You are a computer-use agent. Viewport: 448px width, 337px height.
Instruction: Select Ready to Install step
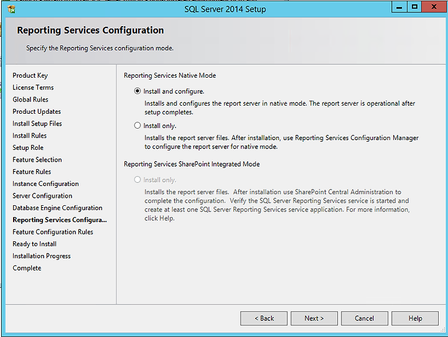pos(35,244)
